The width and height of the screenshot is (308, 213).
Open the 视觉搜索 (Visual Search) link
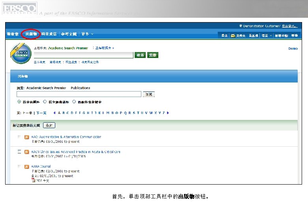click(x=71, y=62)
